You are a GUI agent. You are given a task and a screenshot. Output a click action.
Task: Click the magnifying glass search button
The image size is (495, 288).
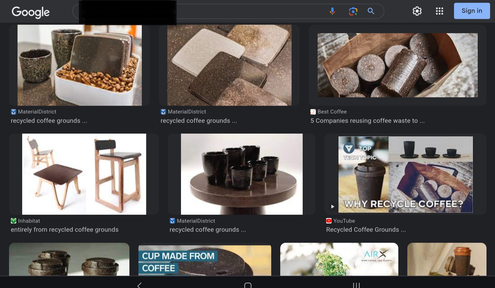pyautogui.click(x=371, y=11)
